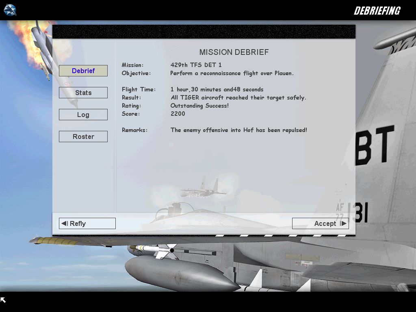This screenshot has height=312, width=416.
Task: Select the Debrief tab
Action: point(83,71)
